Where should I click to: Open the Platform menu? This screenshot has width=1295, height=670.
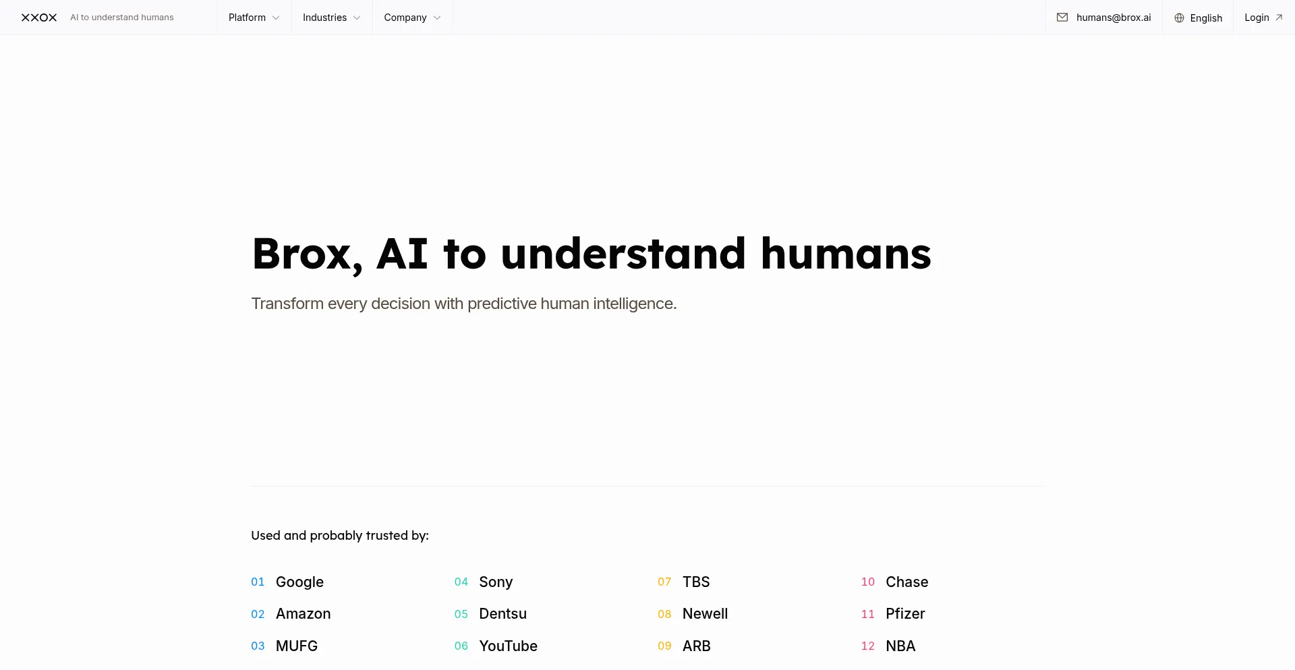click(x=254, y=18)
